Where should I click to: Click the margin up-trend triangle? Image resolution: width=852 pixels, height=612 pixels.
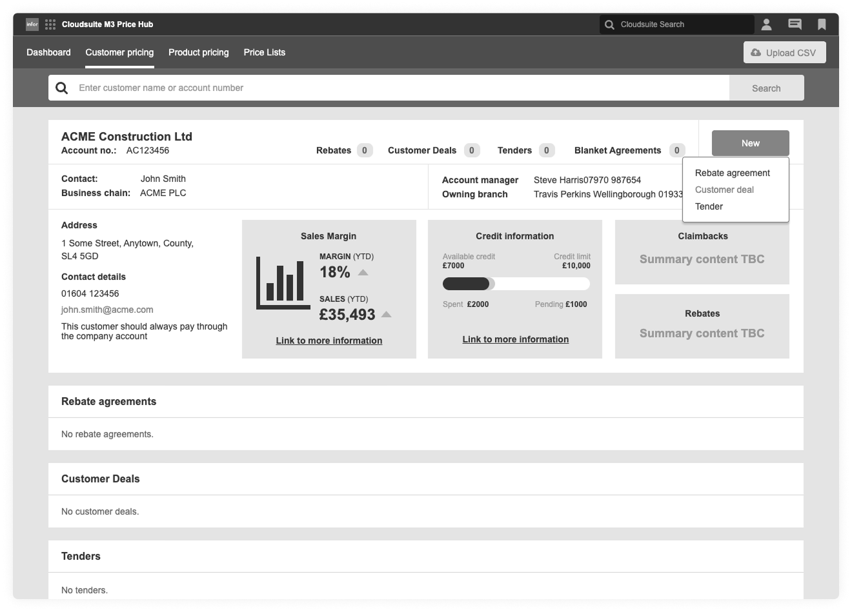tap(363, 272)
